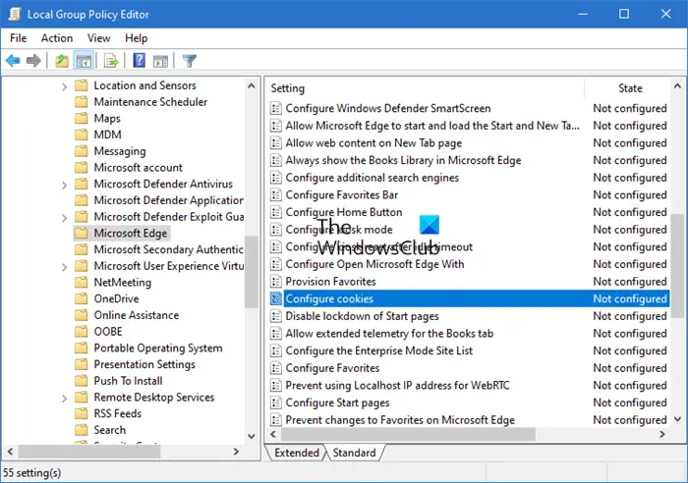Select the MDM tree folder
This screenshot has height=483, width=688.
(107, 134)
